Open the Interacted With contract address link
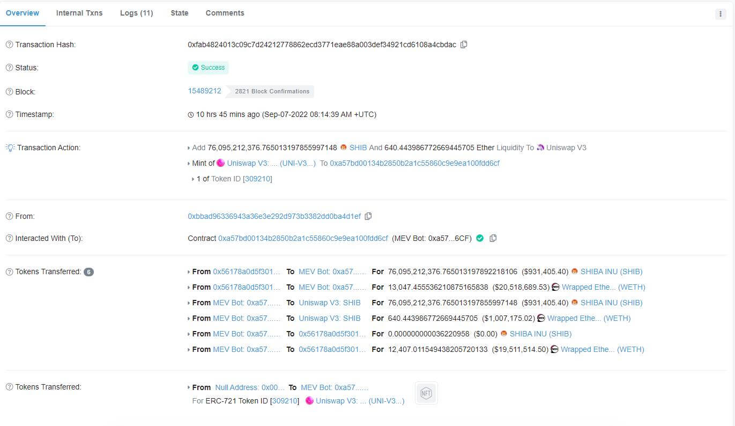Screen dimensions: 735x426 303,238
